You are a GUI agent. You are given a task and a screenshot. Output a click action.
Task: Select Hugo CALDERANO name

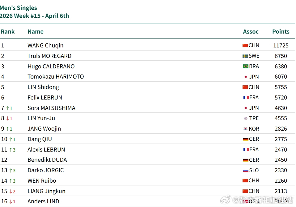[51, 66]
